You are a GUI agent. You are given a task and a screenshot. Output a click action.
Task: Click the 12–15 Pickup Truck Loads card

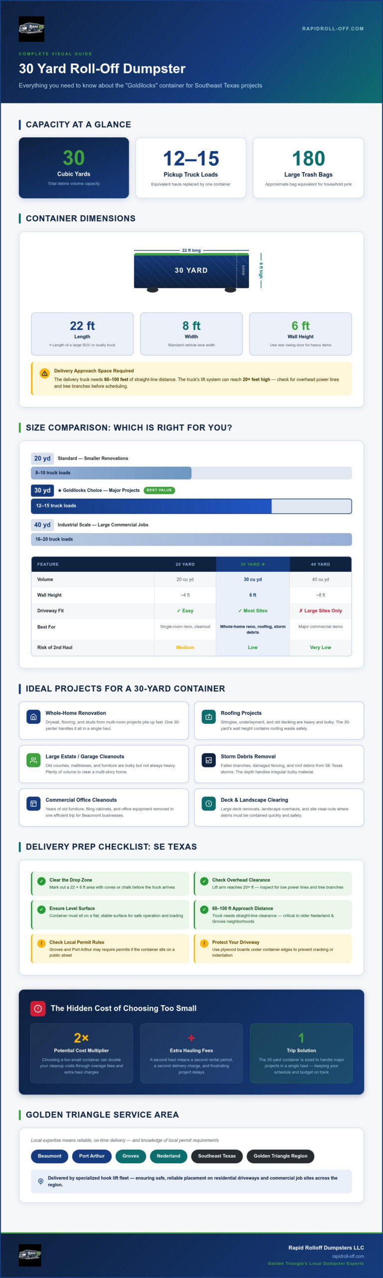click(x=191, y=168)
